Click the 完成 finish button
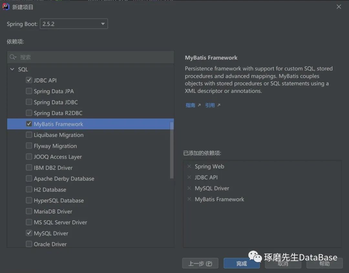349x273 pixels. point(241,263)
